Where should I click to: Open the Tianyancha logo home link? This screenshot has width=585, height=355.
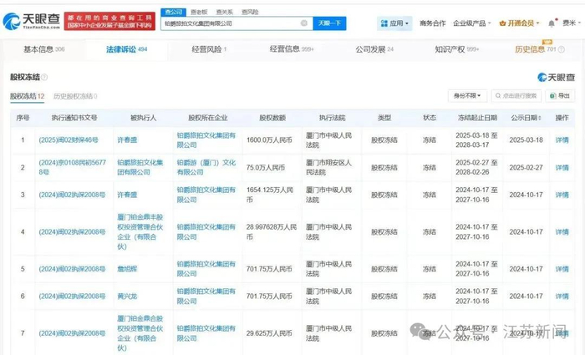pos(32,21)
